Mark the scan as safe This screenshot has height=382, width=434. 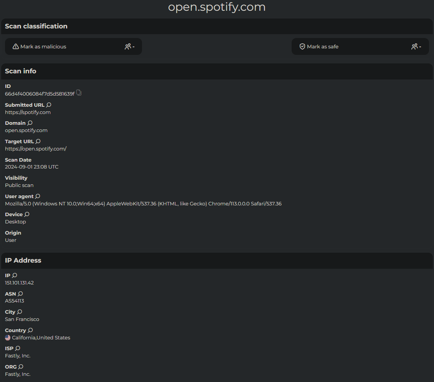coord(322,46)
